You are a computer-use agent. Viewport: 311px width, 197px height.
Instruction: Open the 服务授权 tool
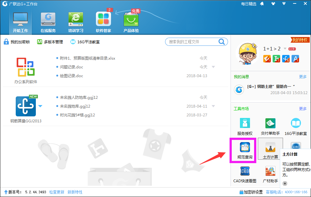tap(245, 127)
